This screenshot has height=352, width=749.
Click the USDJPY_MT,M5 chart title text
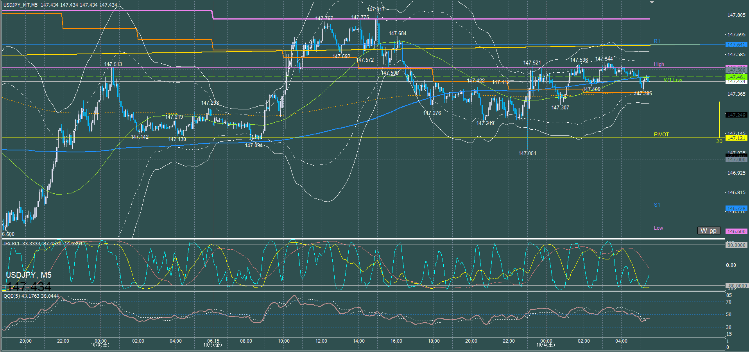tap(21, 5)
